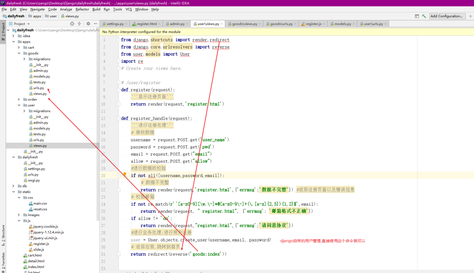Select settings.py in project tree
Screen dimensions: 474x273
point(34,169)
